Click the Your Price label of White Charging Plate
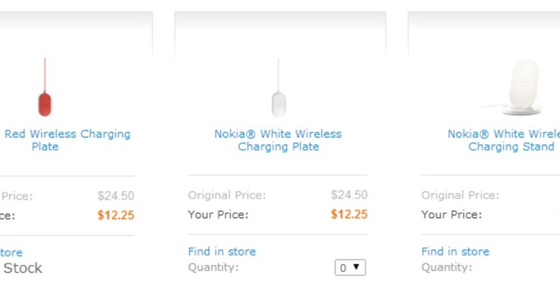The image size is (560, 293). pyautogui.click(x=218, y=215)
